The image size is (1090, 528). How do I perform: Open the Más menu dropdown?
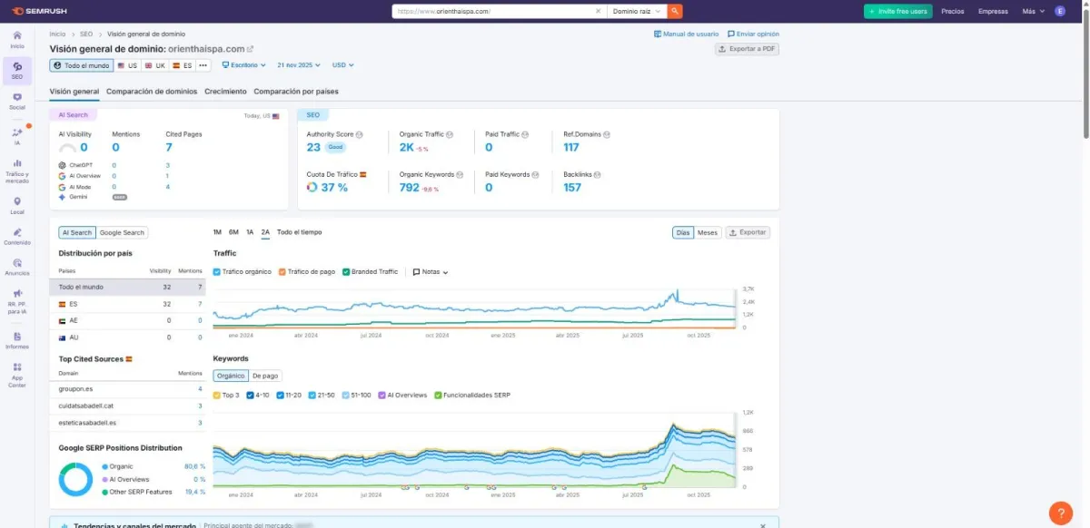1033,11
